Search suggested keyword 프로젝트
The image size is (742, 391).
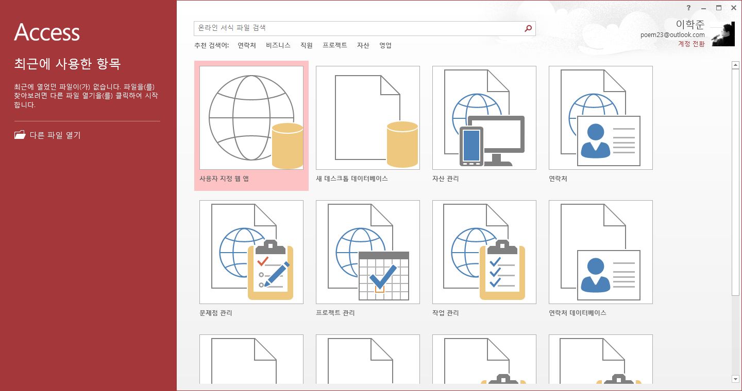click(335, 45)
